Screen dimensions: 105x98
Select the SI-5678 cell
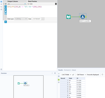click(81, 83)
